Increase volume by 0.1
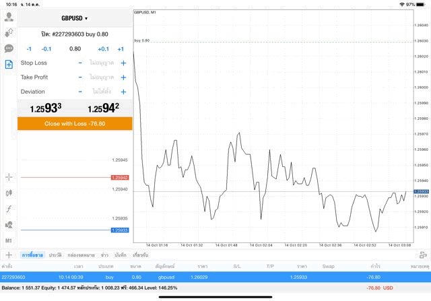 tap(103, 49)
